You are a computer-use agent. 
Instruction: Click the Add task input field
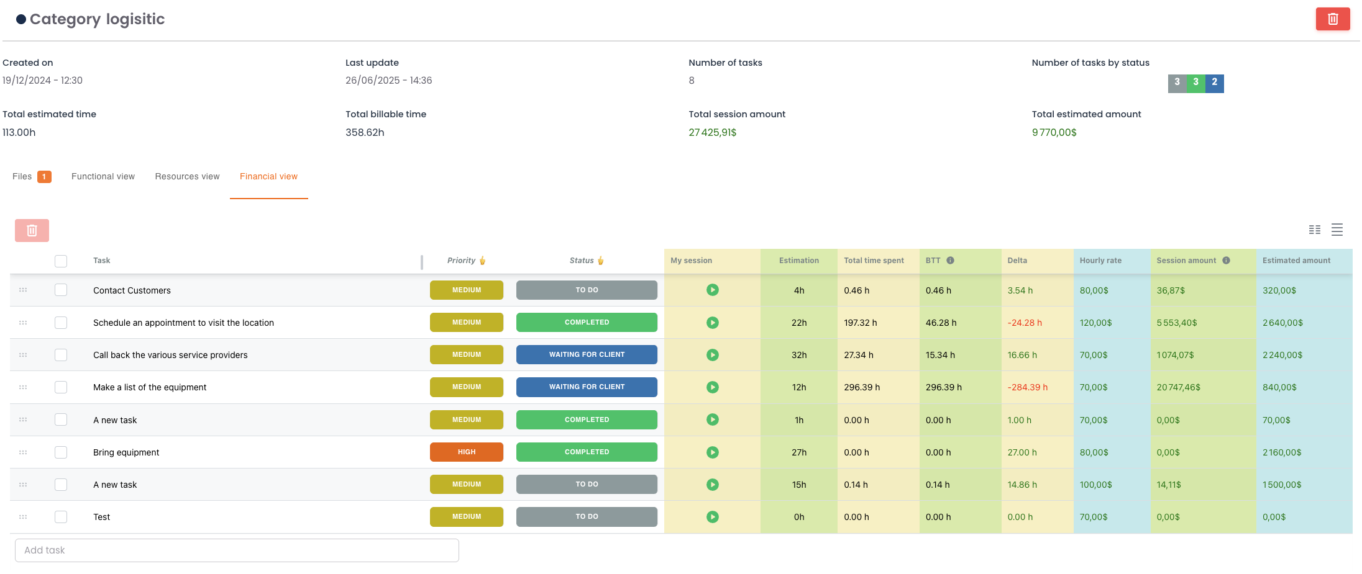click(237, 550)
